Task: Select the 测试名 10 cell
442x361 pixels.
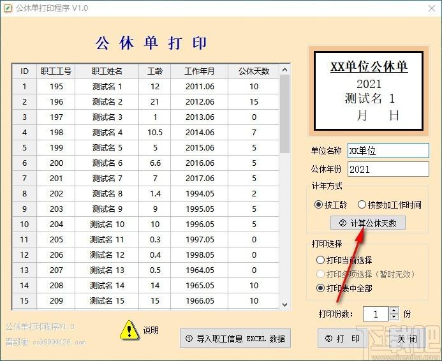Action: tap(107, 224)
